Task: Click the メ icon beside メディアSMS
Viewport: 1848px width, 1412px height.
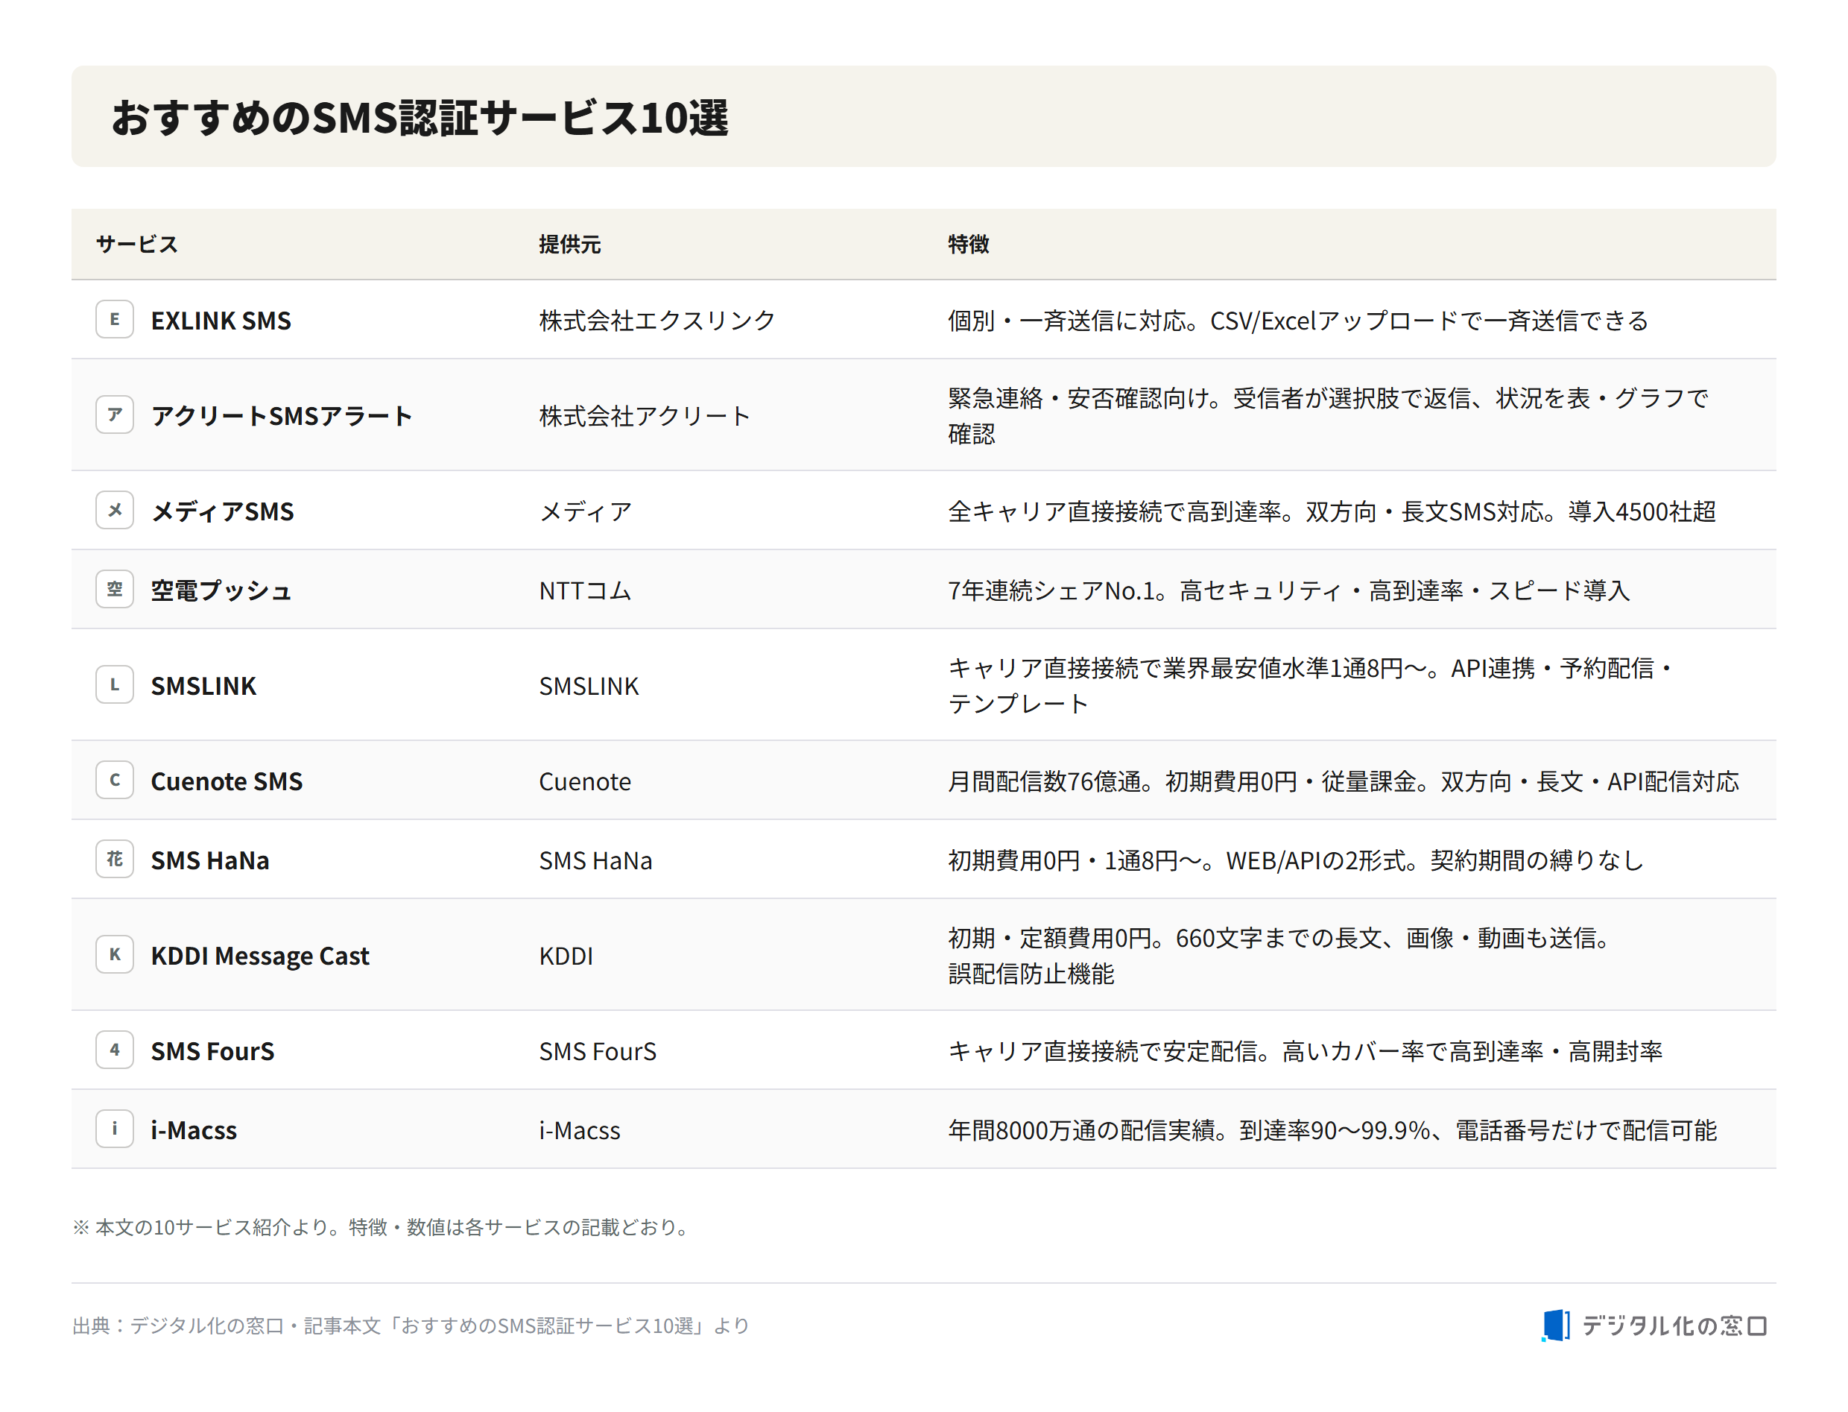Action: 114,510
